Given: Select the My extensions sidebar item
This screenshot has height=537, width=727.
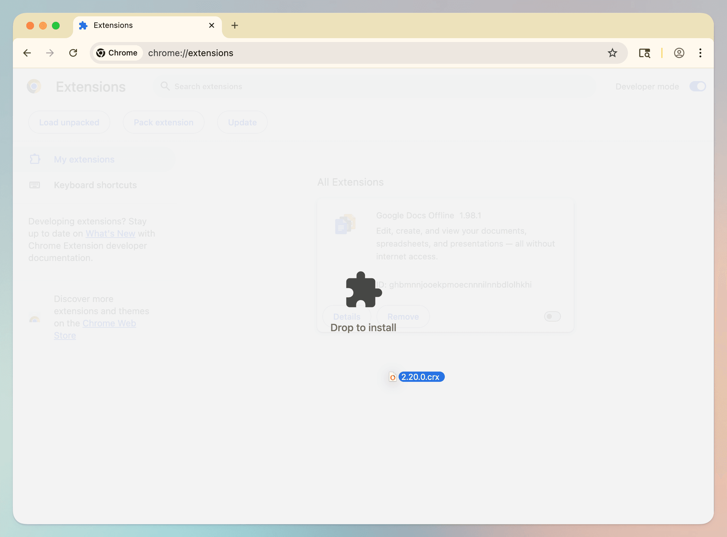Looking at the screenshot, I should click(x=84, y=159).
